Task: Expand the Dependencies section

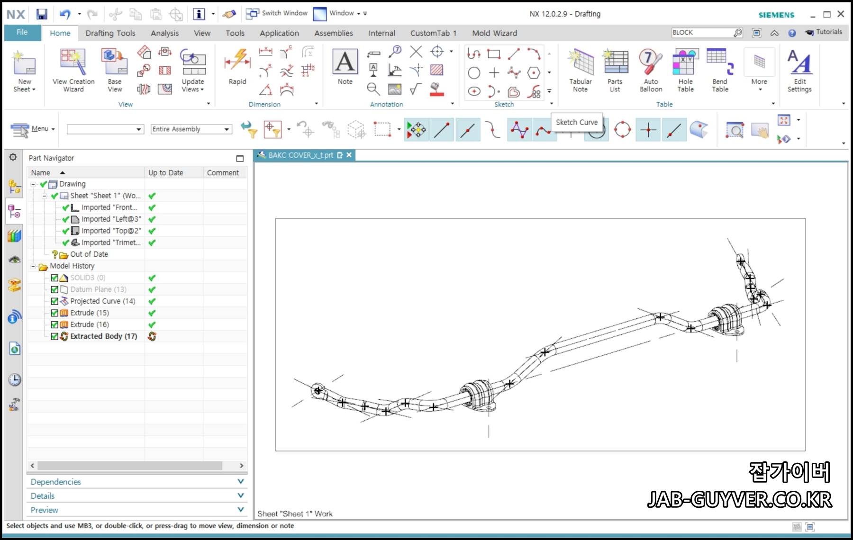Action: [x=136, y=482]
